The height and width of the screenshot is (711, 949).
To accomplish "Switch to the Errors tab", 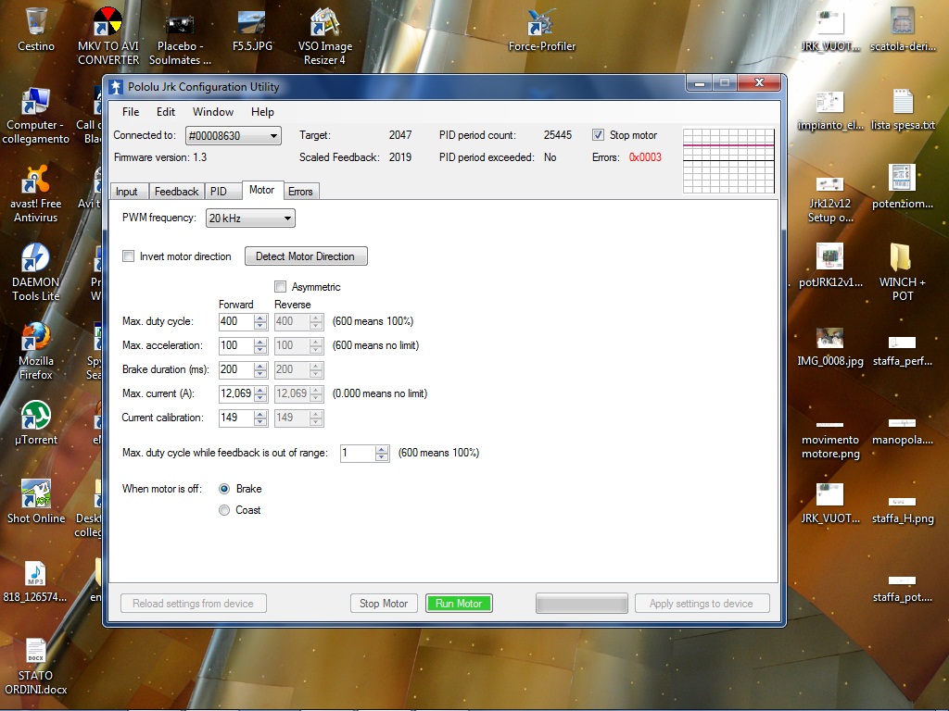I will coord(300,192).
